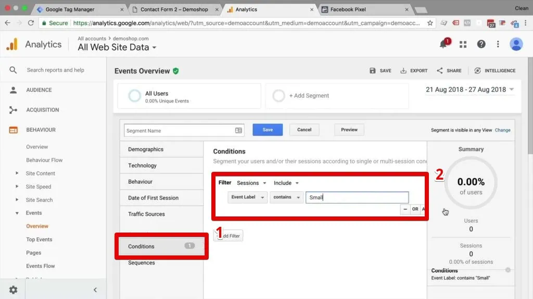Click the Change segment visibility link

click(x=502, y=130)
